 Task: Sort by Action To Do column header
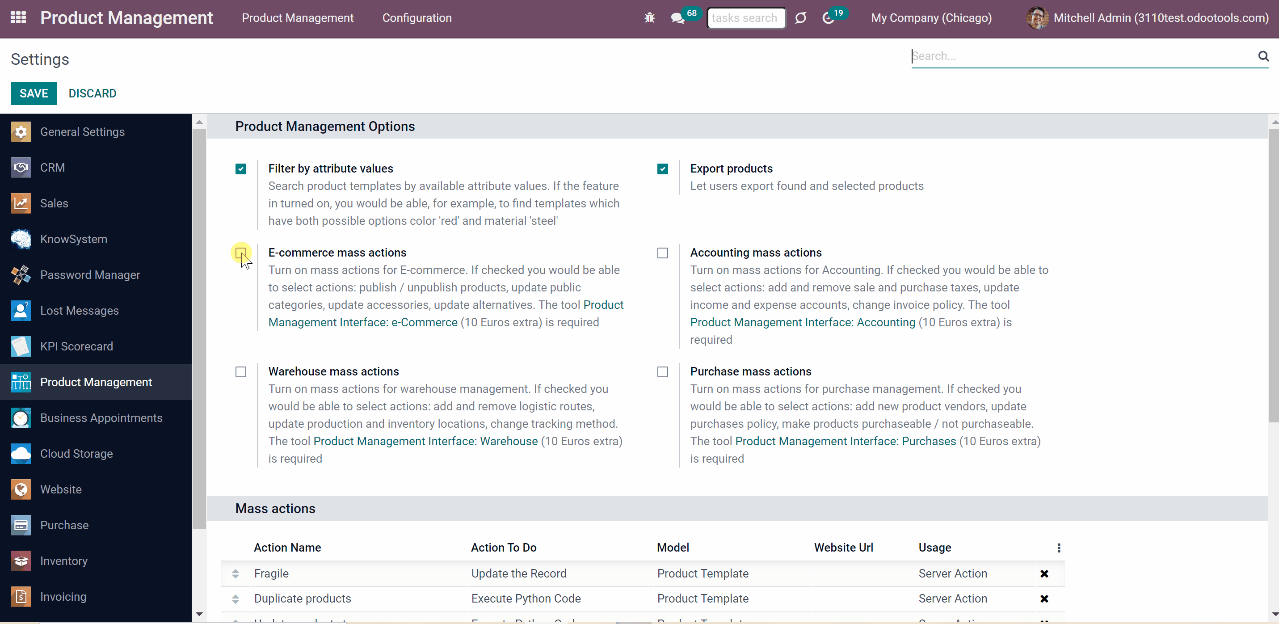click(x=504, y=548)
